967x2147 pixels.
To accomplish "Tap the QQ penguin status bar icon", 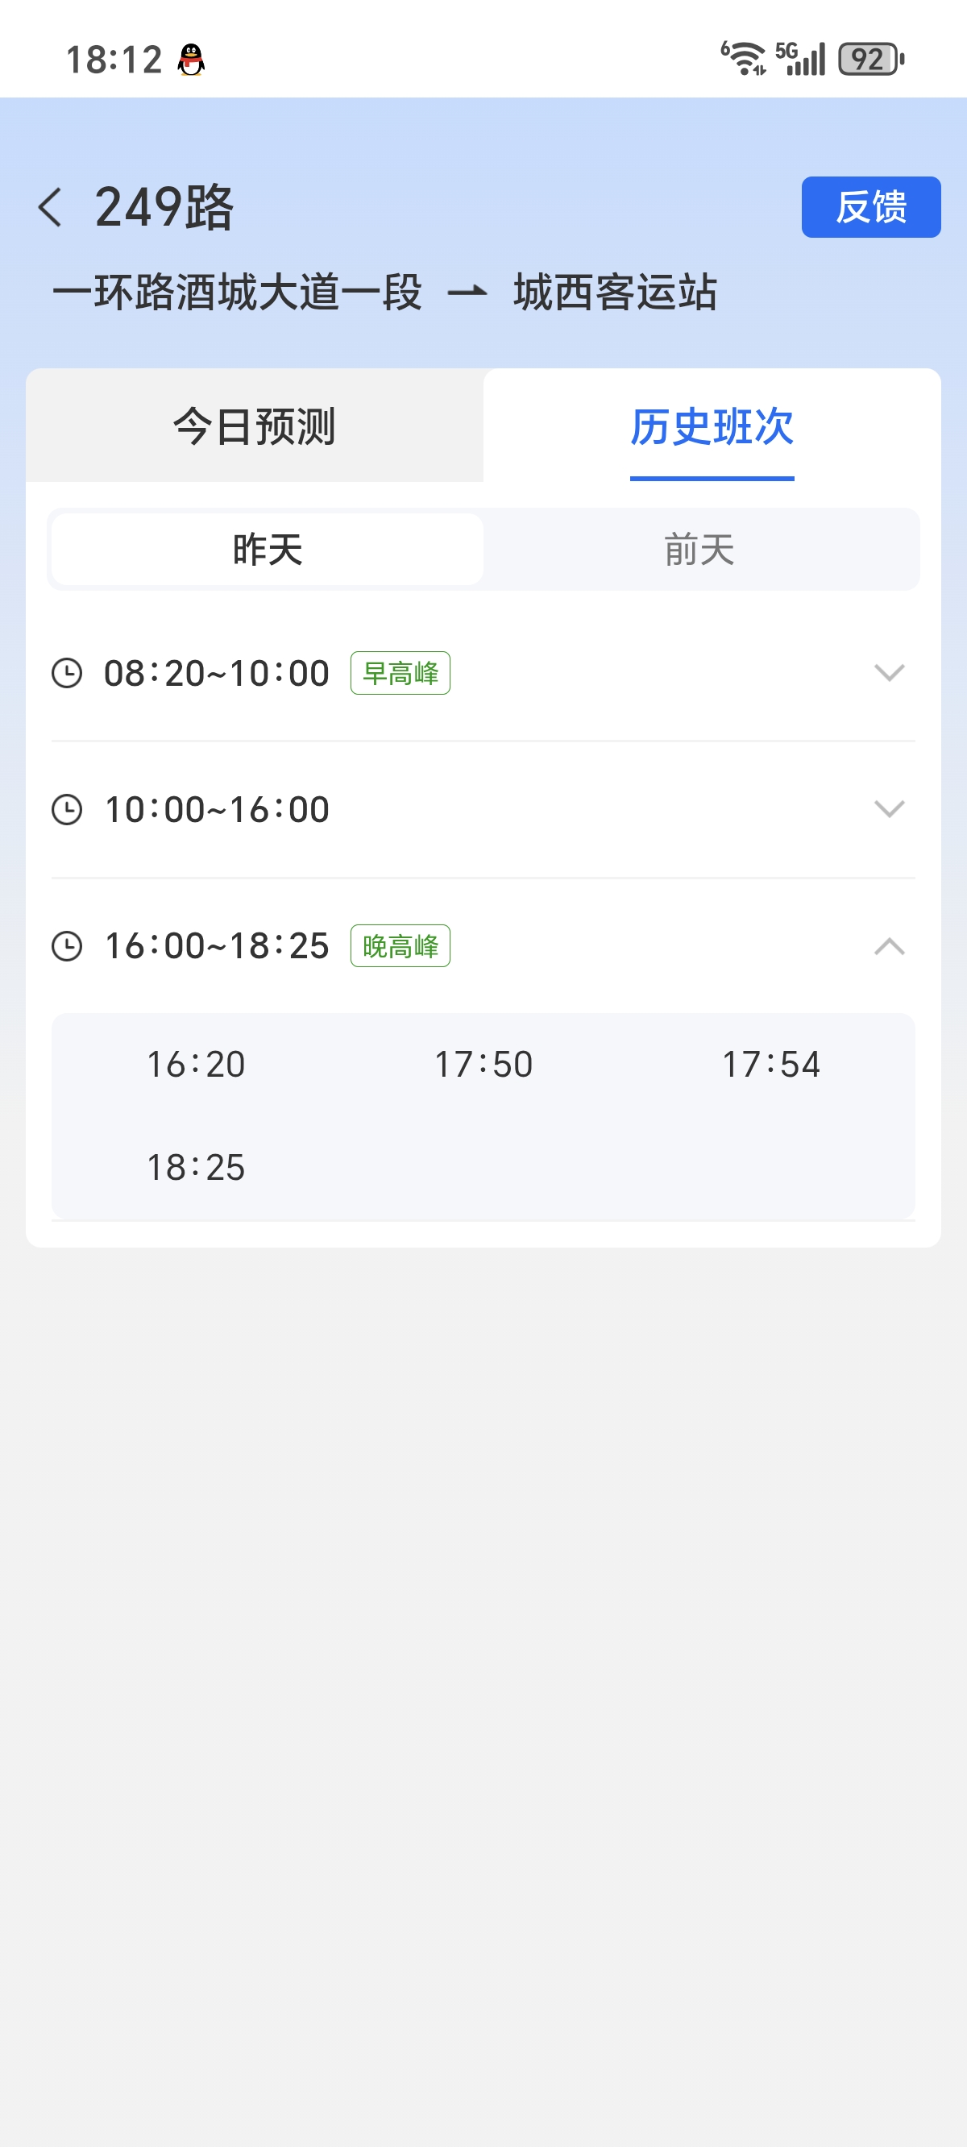I will (191, 60).
